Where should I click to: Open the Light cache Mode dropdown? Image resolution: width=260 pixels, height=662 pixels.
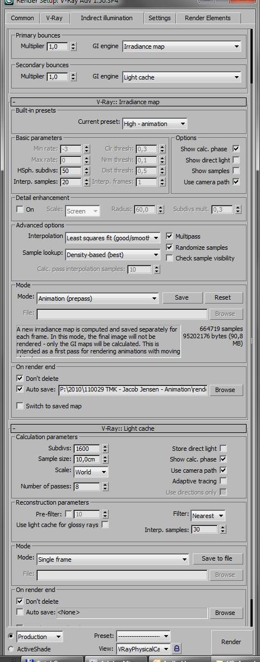pos(113,560)
